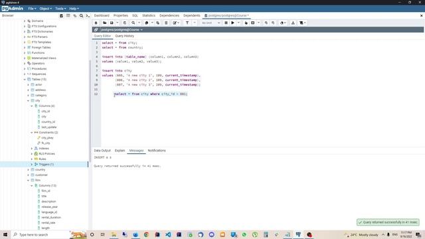Click the Browser panel Filtered Rows icon
425x239 pixels.
click(x=75, y=16)
